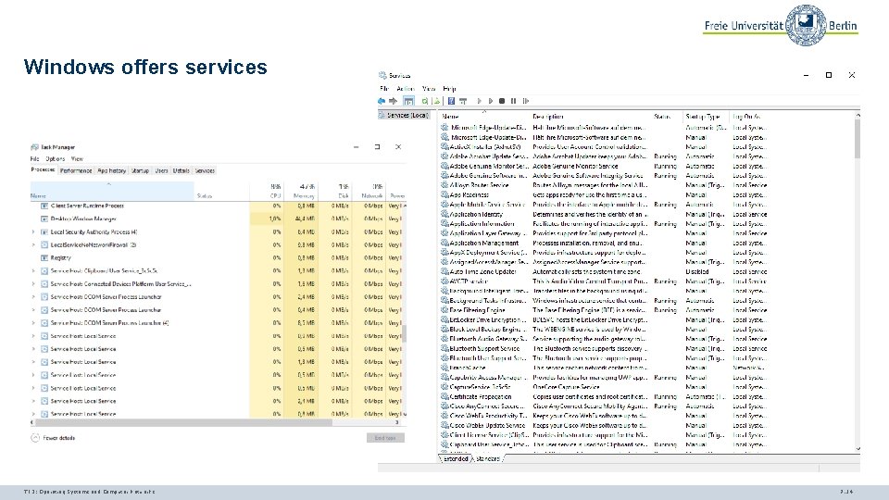Sort by Log On As column header

click(746, 117)
